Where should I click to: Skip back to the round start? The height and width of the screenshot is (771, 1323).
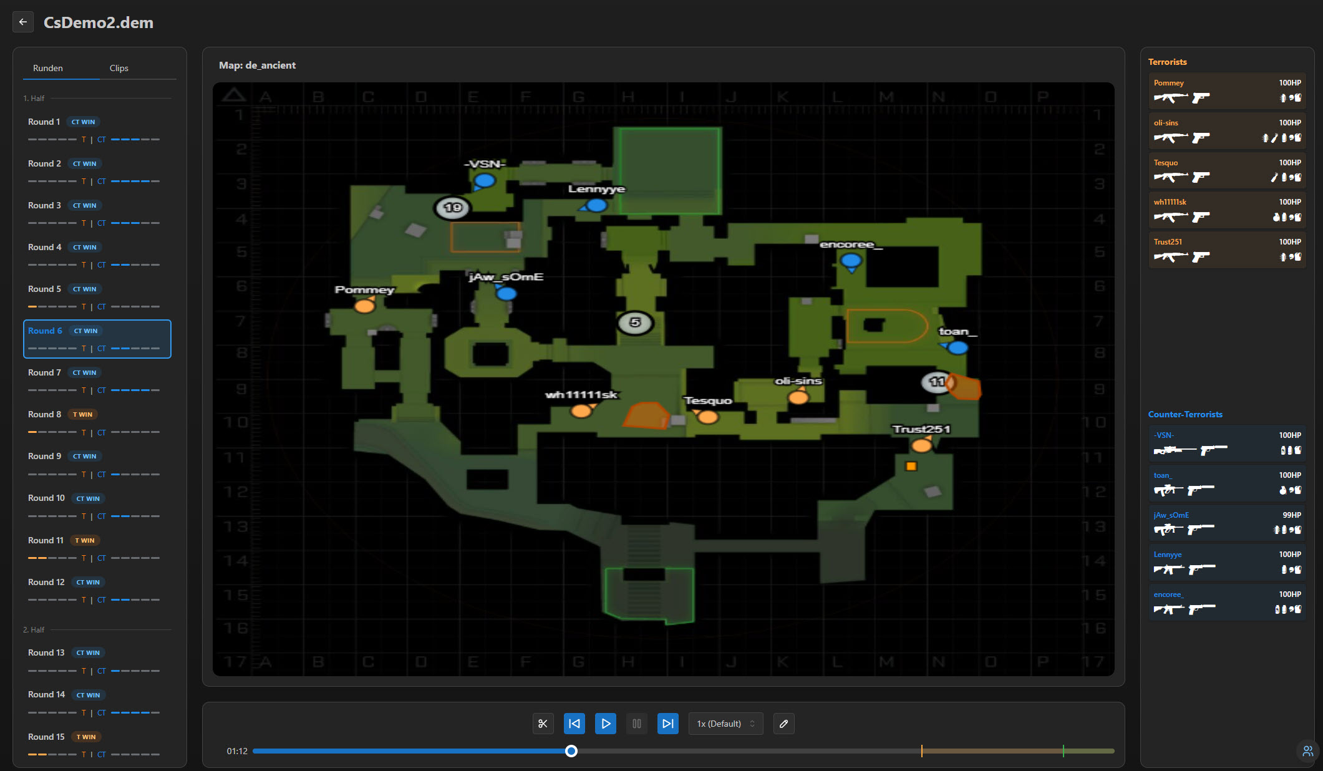tap(574, 724)
